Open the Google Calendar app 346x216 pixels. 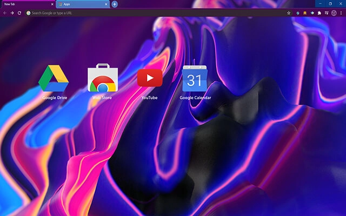[195, 78]
